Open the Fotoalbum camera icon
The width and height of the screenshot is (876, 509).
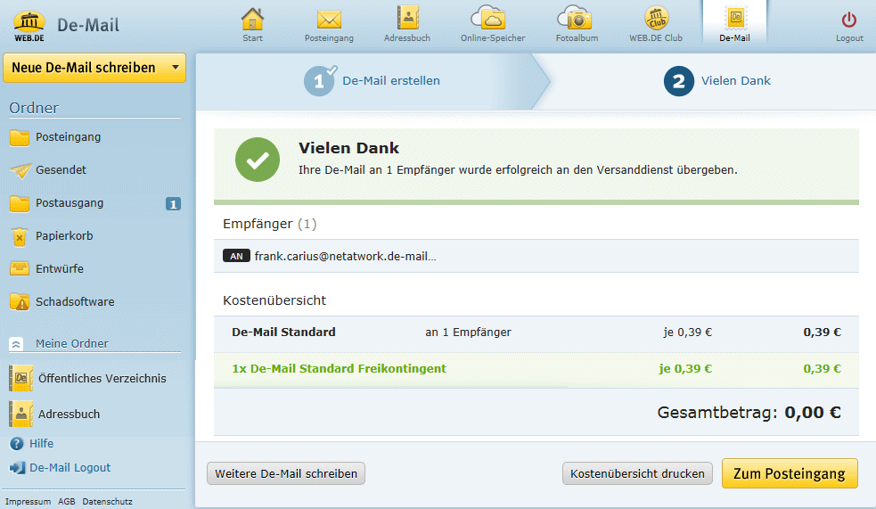click(x=574, y=17)
